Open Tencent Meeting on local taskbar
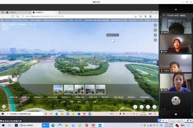The width and height of the screenshot is (193, 128). [x=100, y=125]
